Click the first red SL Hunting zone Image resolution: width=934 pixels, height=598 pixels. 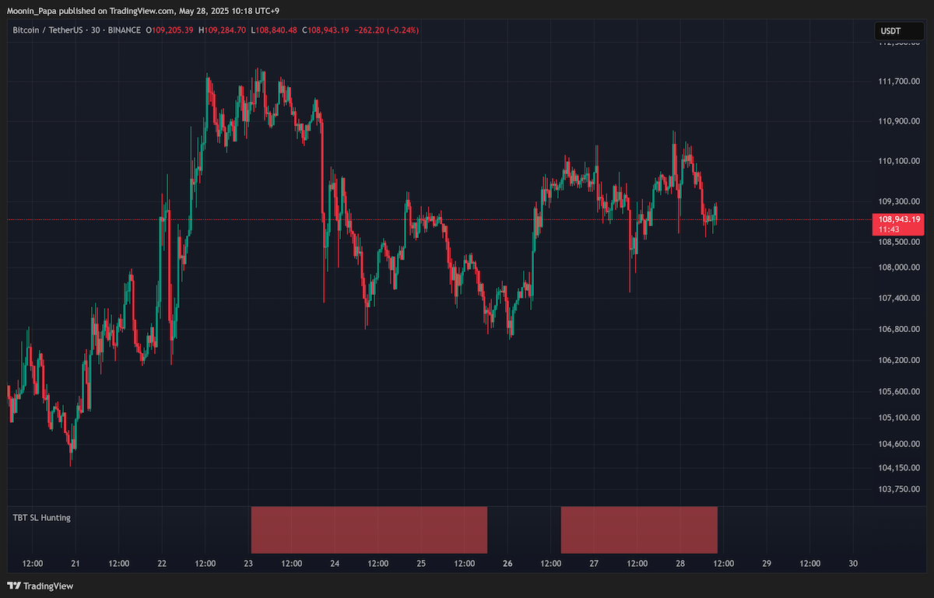point(369,530)
